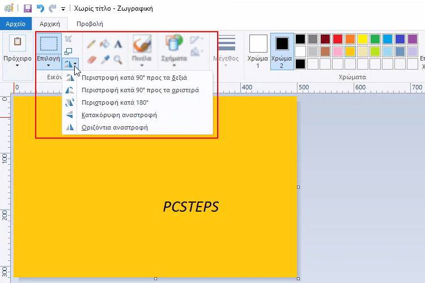Screen dimensions: 425x283
Task: Click the Πινέλα brushes icon
Action: pos(142,44)
